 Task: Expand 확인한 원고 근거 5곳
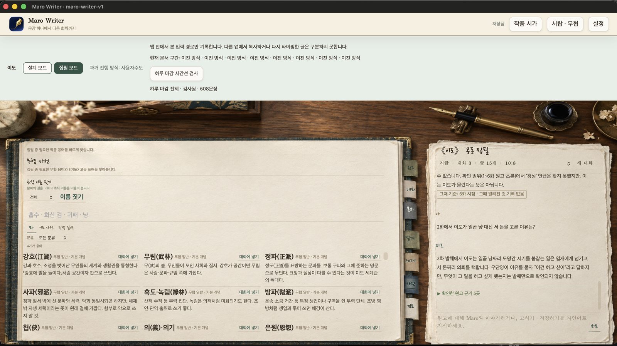click(x=459, y=293)
